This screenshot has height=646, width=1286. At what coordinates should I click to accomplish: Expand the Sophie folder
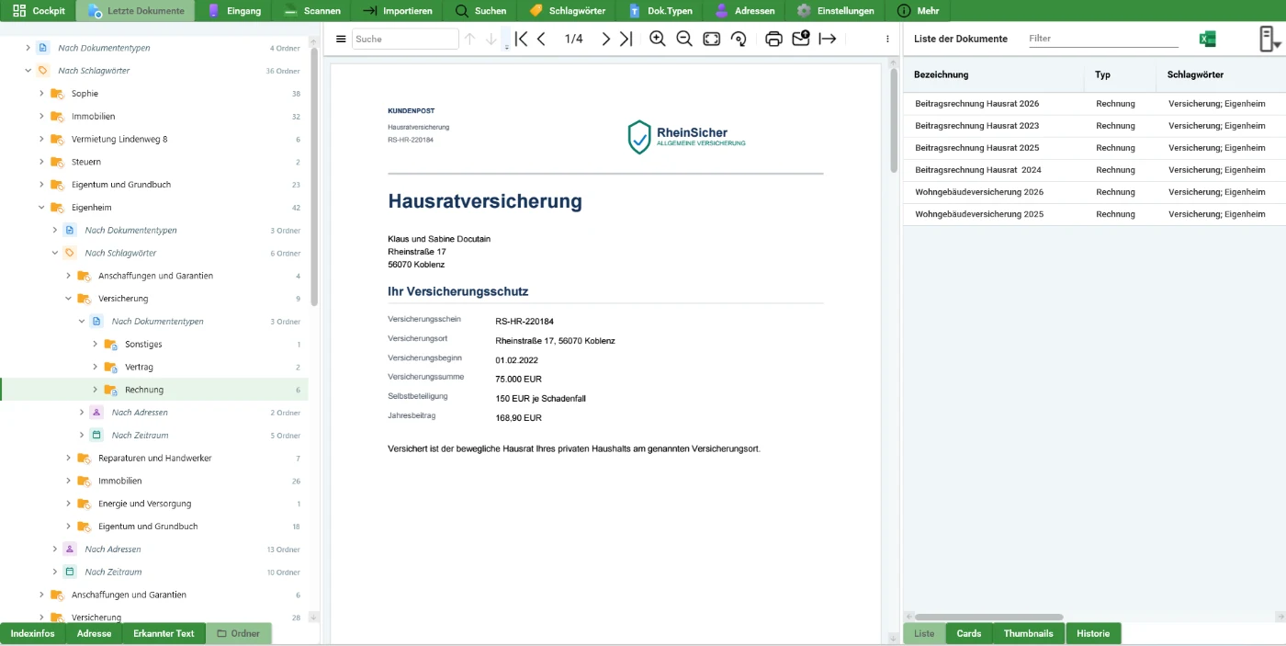pyautogui.click(x=41, y=94)
